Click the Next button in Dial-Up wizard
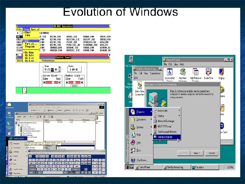 197,153
